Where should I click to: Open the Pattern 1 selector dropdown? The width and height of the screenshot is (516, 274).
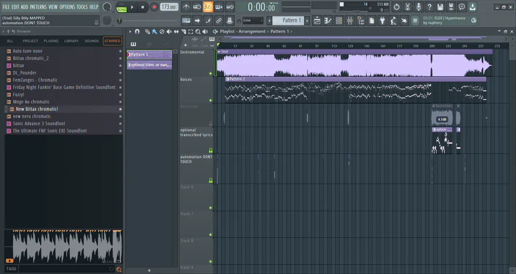click(x=290, y=21)
